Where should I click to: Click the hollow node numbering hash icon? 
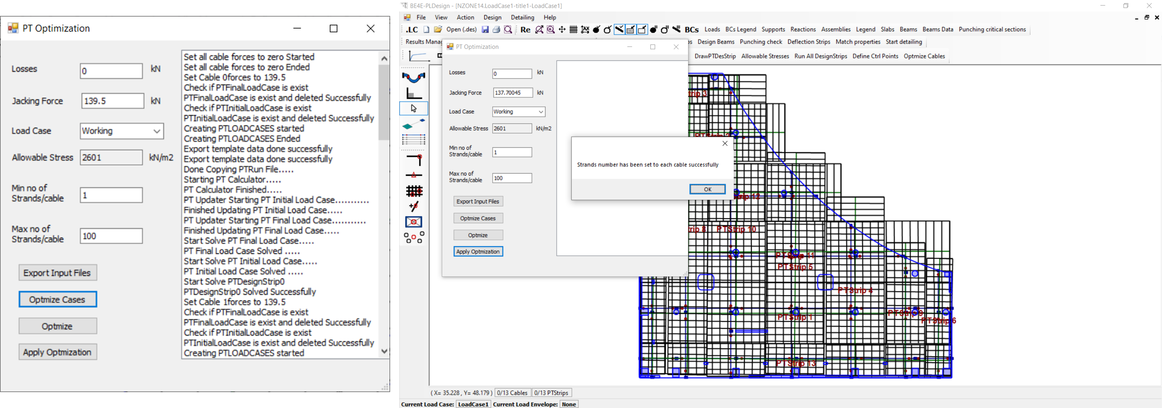pyautogui.click(x=665, y=30)
